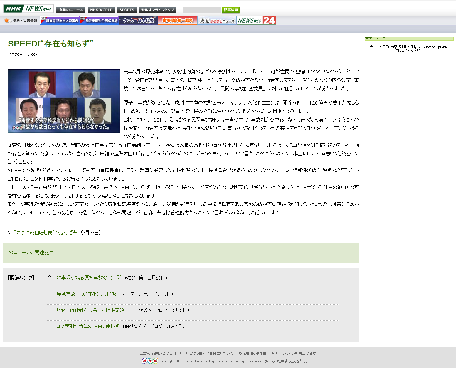Open NHKオンライントップ from the header

[x=157, y=10]
